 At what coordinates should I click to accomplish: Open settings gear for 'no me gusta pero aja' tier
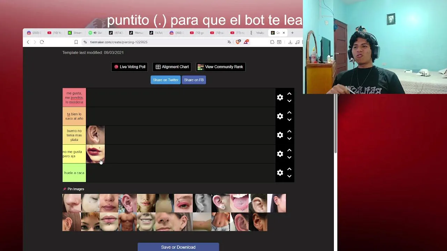(x=280, y=154)
